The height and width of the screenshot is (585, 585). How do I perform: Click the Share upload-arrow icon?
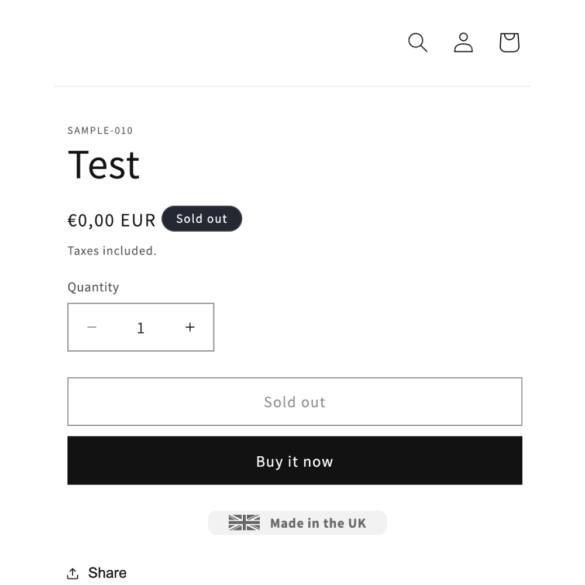[73, 573]
